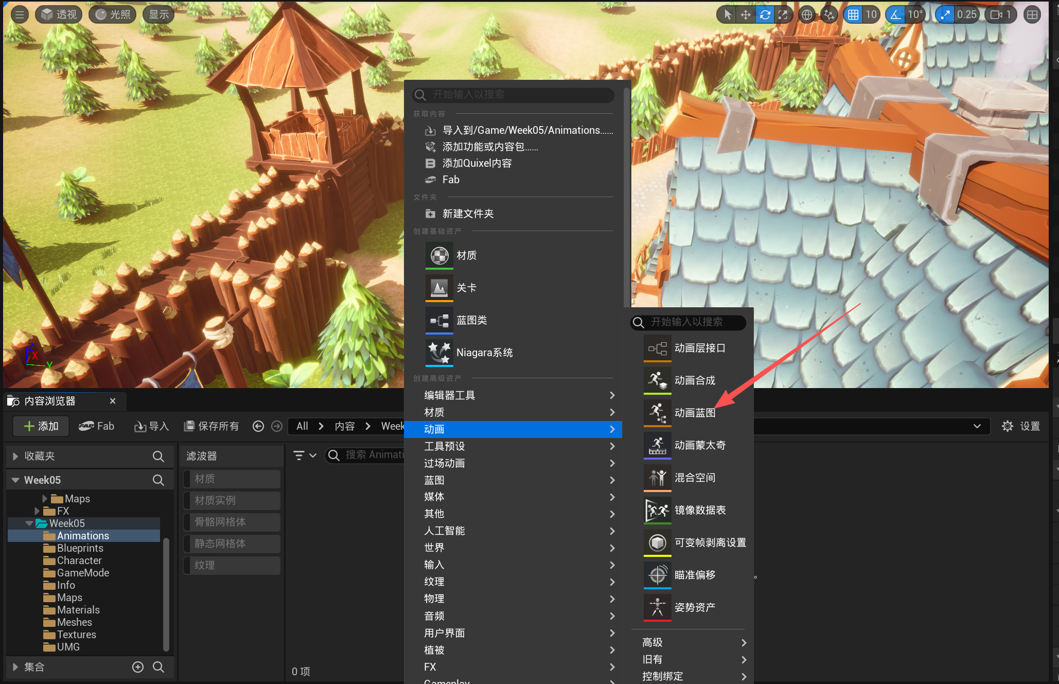The width and height of the screenshot is (1059, 684).
Task: Expand the 编辑器工具 submenu
Action: pos(513,395)
